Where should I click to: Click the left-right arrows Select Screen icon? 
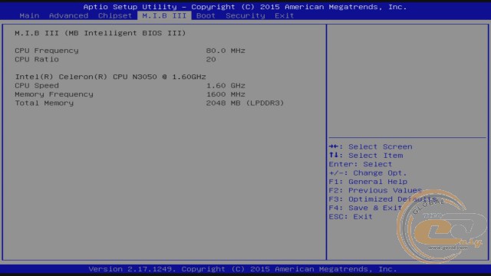[x=334, y=146]
